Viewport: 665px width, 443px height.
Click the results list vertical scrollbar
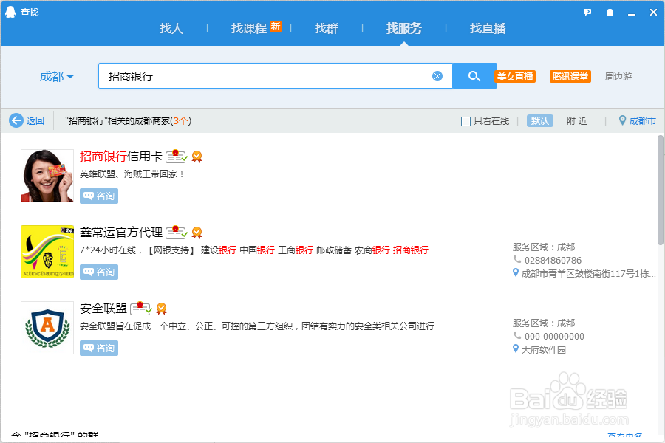[x=661, y=190]
